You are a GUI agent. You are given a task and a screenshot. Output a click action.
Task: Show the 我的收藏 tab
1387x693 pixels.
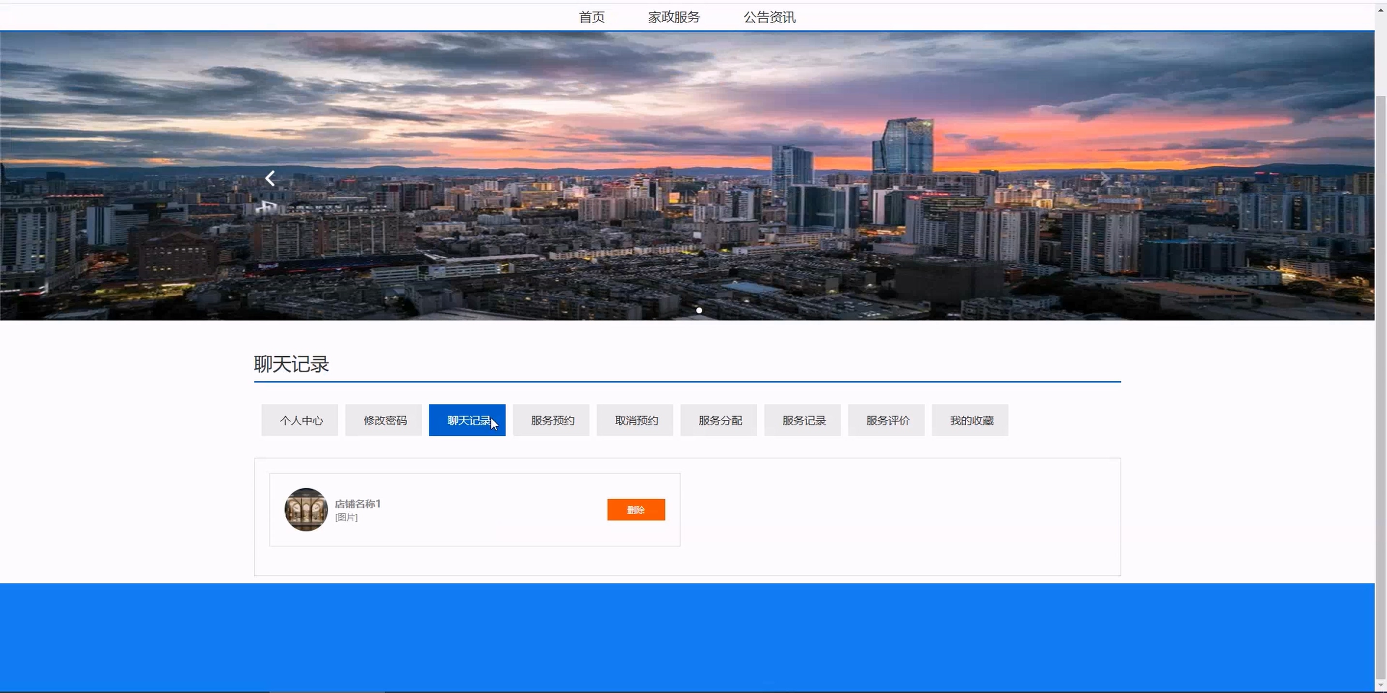(970, 420)
